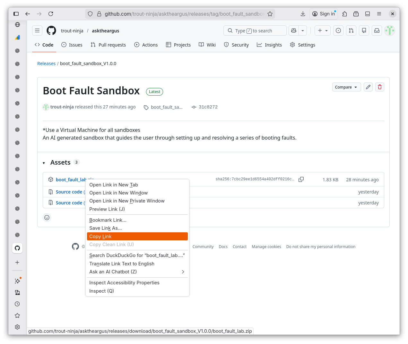Open the Copilot icon beside the search box
Screen dimensions: 408x344
coord(293,30)
